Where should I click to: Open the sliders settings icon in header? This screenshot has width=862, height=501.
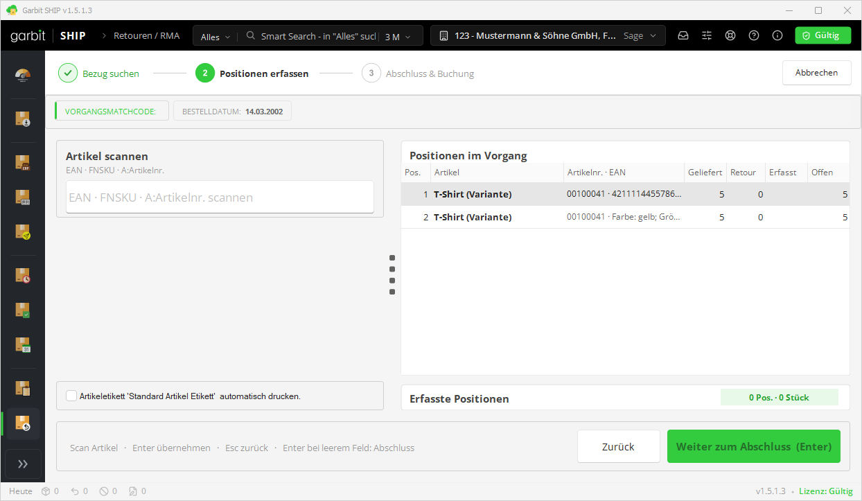(707, 35)
